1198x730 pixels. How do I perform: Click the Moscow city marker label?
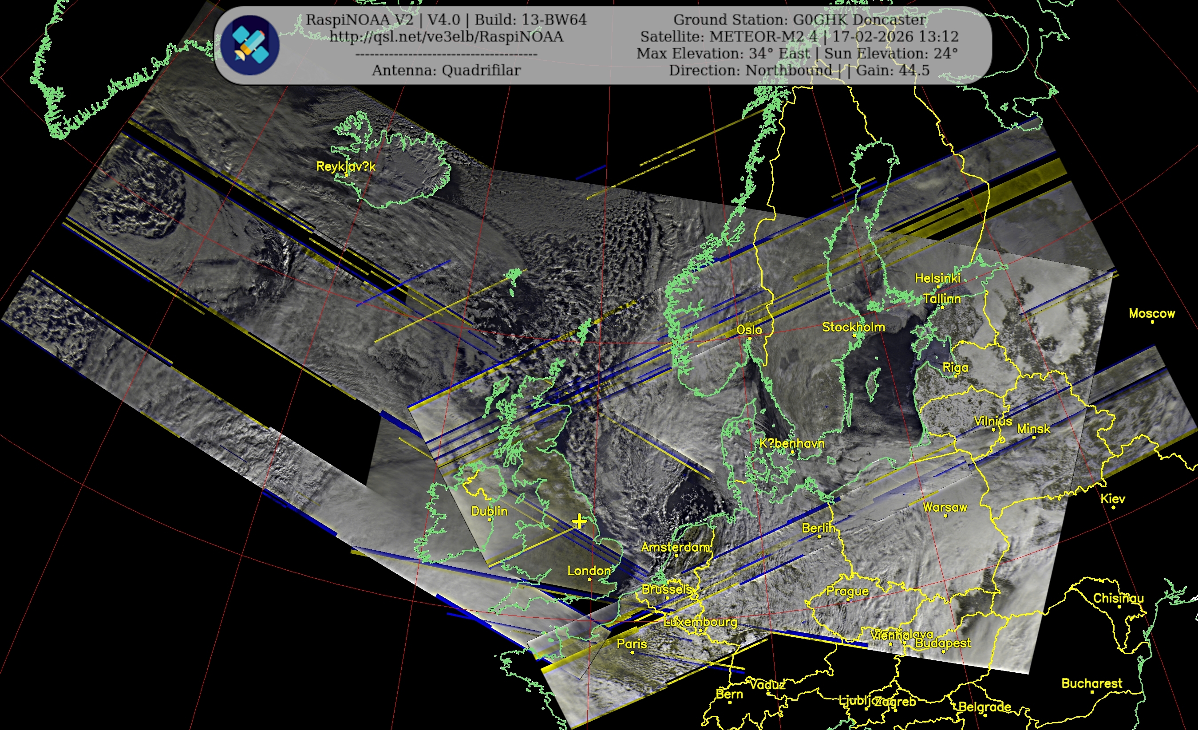click(1151, 313)
